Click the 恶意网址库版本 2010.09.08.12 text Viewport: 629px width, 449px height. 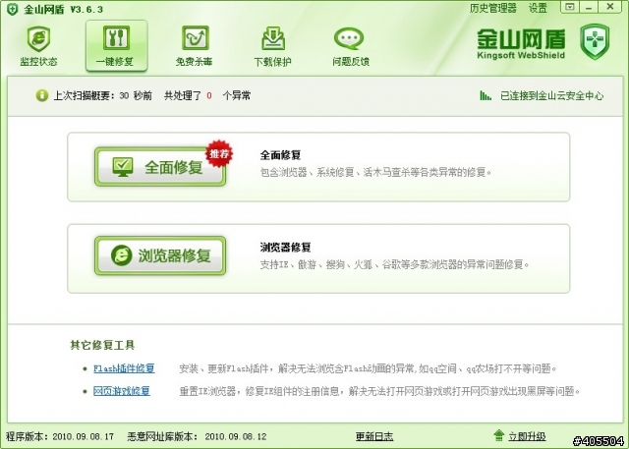click(197, 436)
